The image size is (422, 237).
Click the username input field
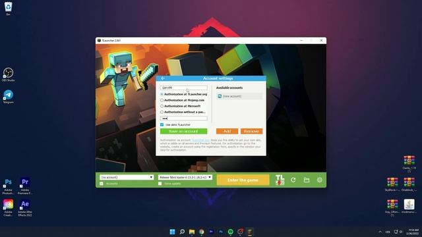(x=183, y=88)
